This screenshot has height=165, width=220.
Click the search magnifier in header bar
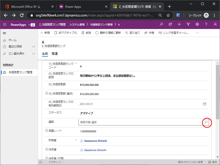tap(161, 24)
